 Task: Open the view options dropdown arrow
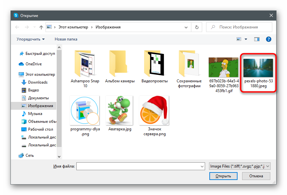[246, 39]
